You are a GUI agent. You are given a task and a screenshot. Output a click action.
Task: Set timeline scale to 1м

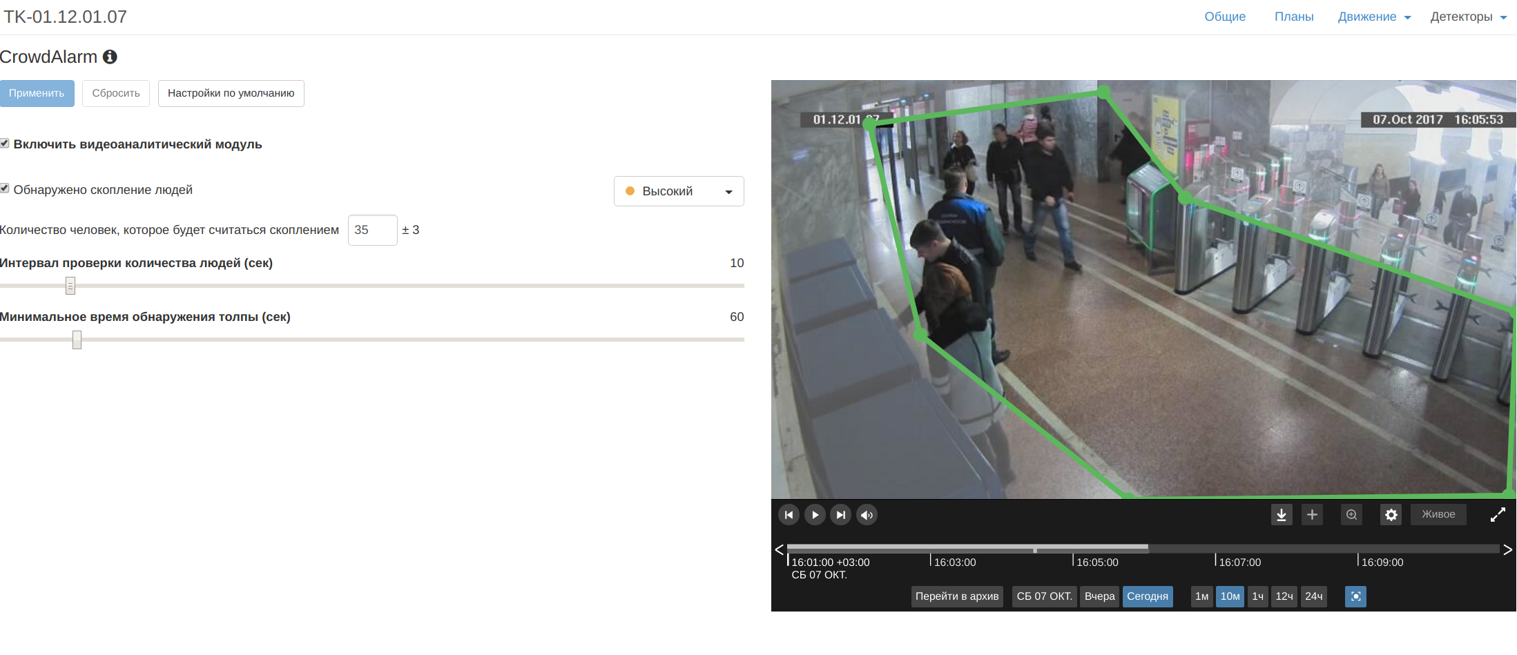[1202, 596]
